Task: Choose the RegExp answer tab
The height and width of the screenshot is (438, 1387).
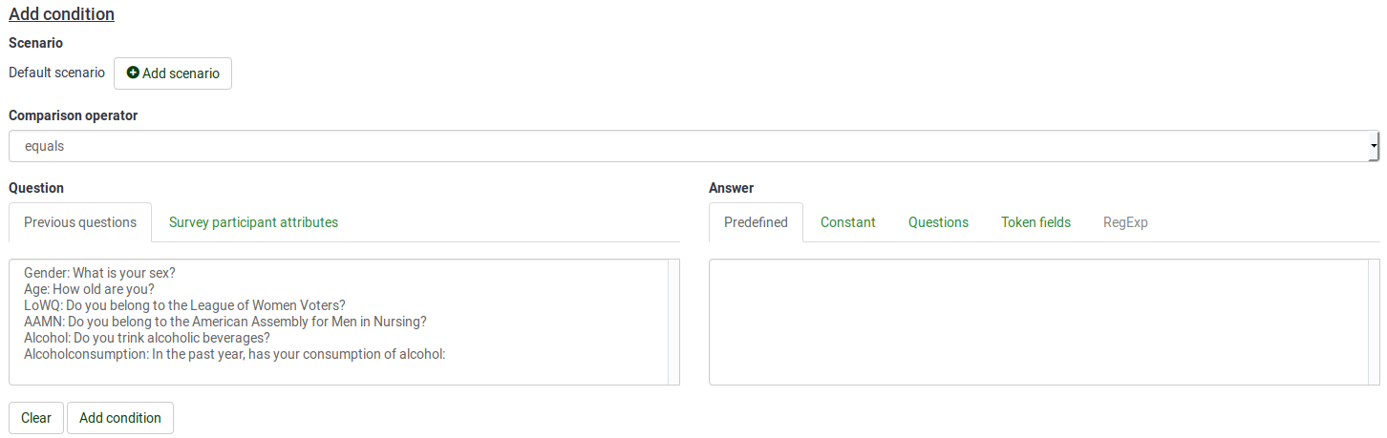Action: [1125, 222]
